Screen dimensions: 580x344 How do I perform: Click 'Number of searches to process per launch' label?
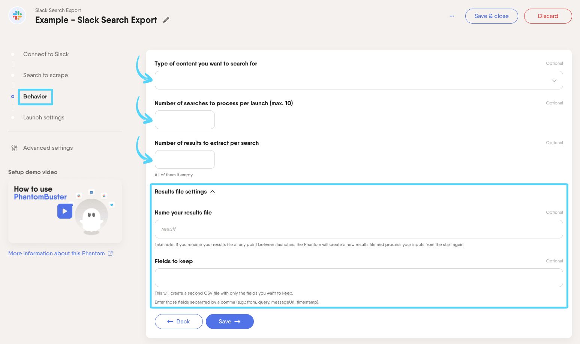pos(224,103)
